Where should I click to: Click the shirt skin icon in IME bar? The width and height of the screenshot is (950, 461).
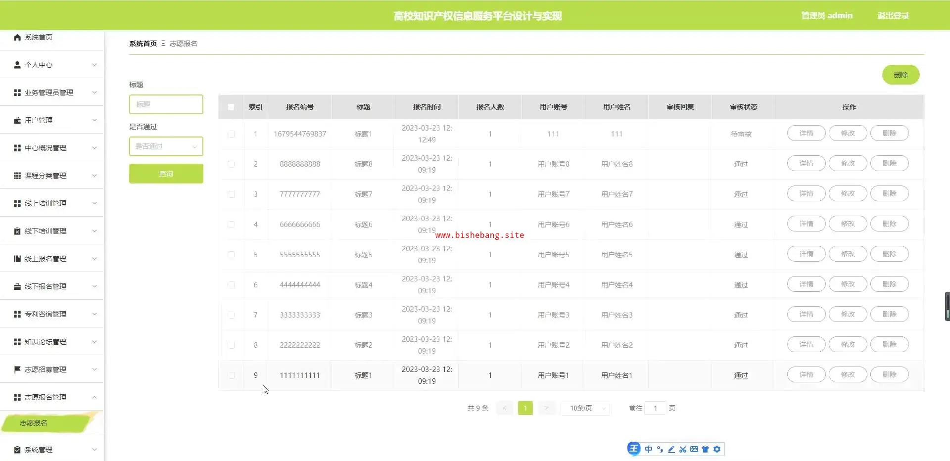pos(706,449)
